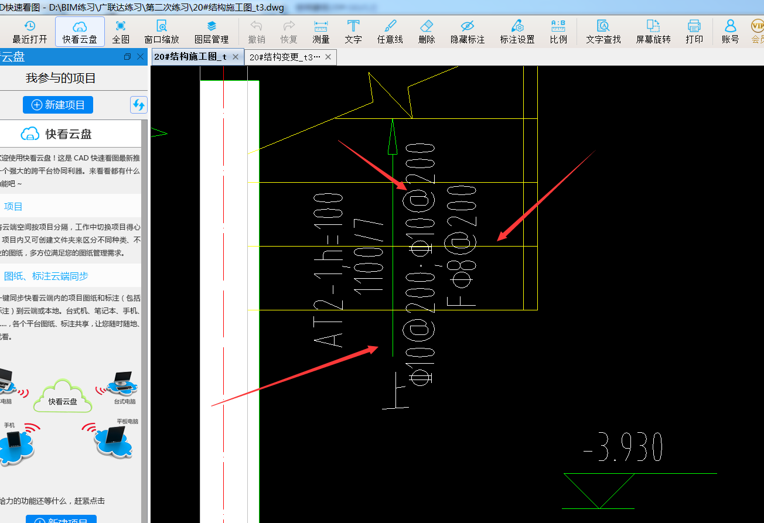The height and width of the screenshot is (523, 764).
Task: Select the 文字 text tool
Action: (353, 32)
